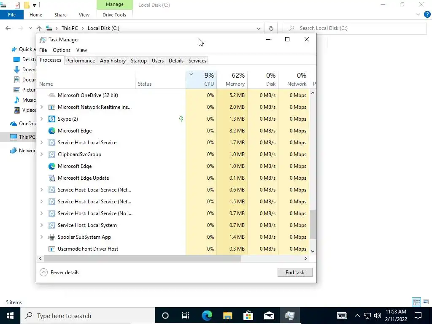Open Task Manager Options menu
432x324 pixels.
tap(62, 50)
